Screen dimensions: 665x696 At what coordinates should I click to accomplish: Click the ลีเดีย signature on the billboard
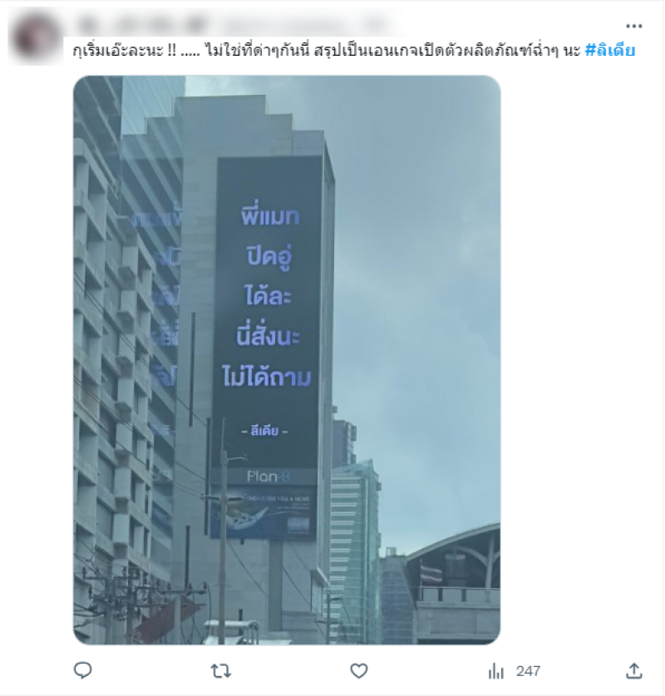[x=264, y=431]
